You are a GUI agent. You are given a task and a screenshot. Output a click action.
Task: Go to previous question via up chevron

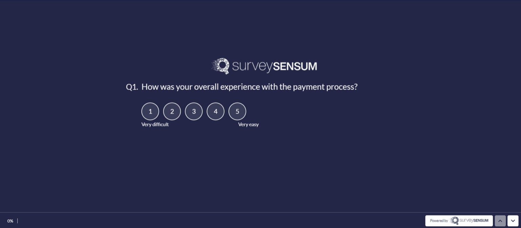tap(500, 221)
